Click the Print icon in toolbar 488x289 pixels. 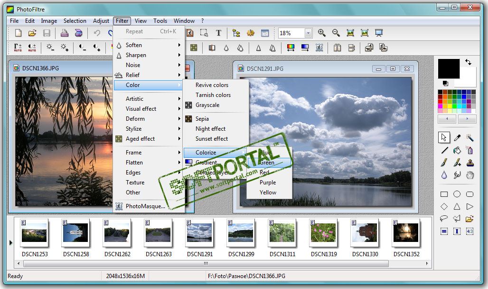[x=65, y=33]
